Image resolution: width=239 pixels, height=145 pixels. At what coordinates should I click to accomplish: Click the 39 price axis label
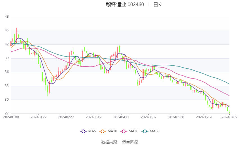(7, 58)
